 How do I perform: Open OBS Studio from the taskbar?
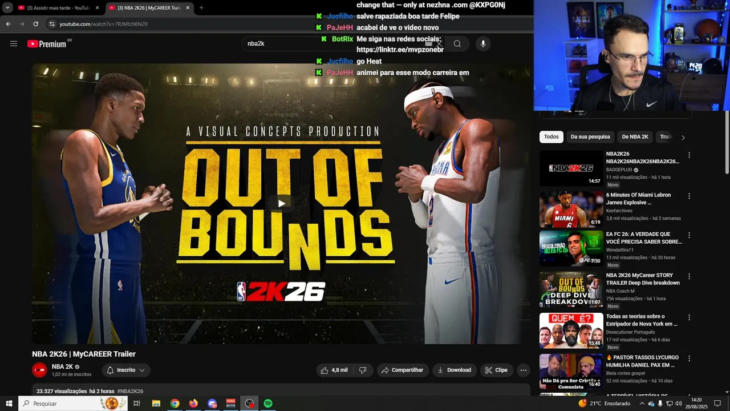pos(249,404)
